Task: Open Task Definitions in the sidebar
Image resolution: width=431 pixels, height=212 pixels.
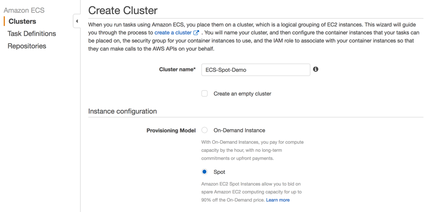Action: pyautogui.click(x=31, y=34)
